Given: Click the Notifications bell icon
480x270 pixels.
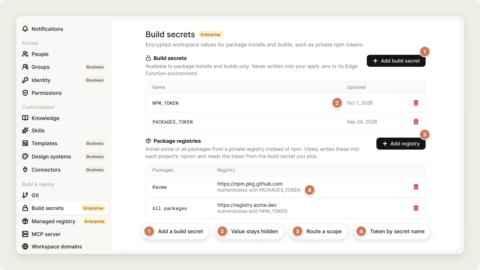Looking at the screenshot, I should [x=25, y=29].
